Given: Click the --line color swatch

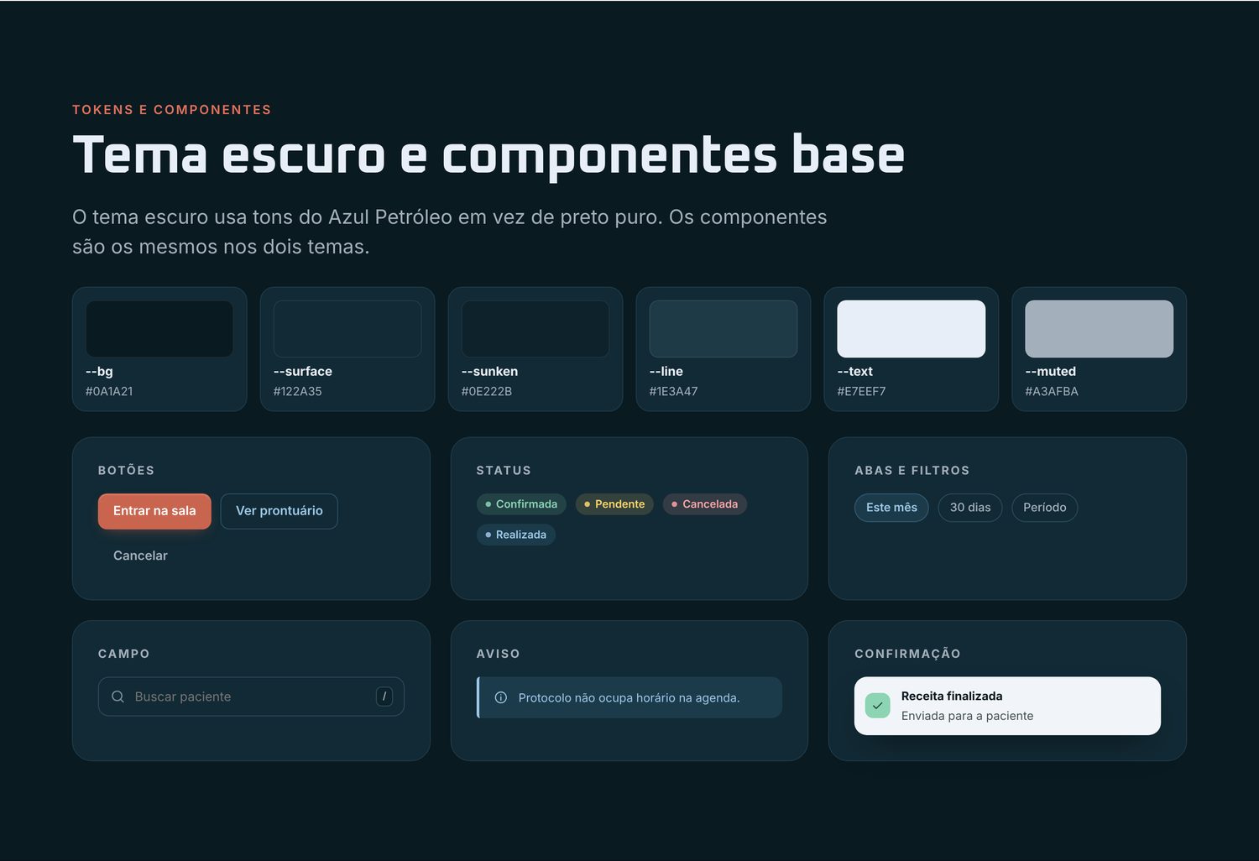Looking at the screenshot, I should pos(724,329).
